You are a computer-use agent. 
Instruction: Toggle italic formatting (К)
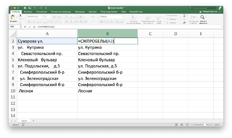[x=33, y=21]
